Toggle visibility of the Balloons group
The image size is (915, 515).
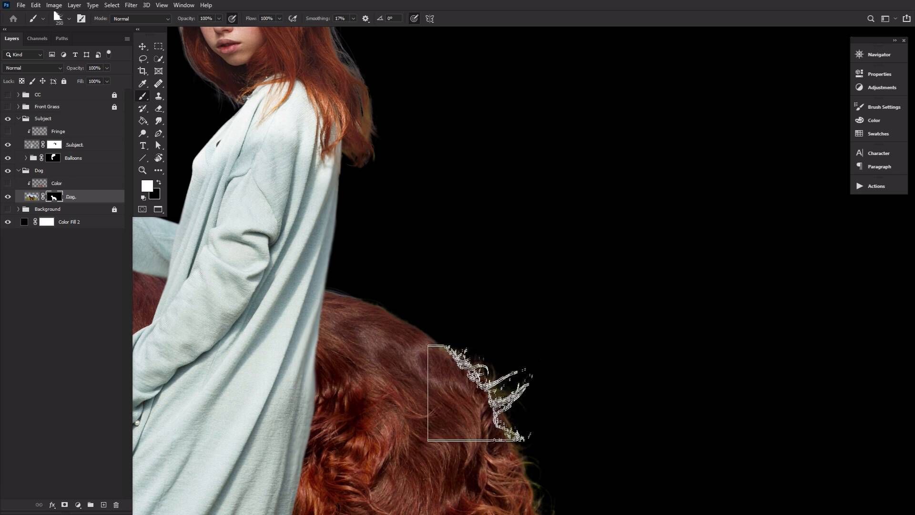click(8, 158)
